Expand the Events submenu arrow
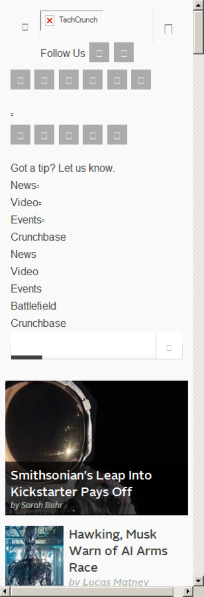The width and height of the screenshot is (204, 597). [x=43, y=221]
